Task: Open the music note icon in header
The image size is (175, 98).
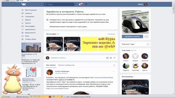Action: [x=86, y=4]
